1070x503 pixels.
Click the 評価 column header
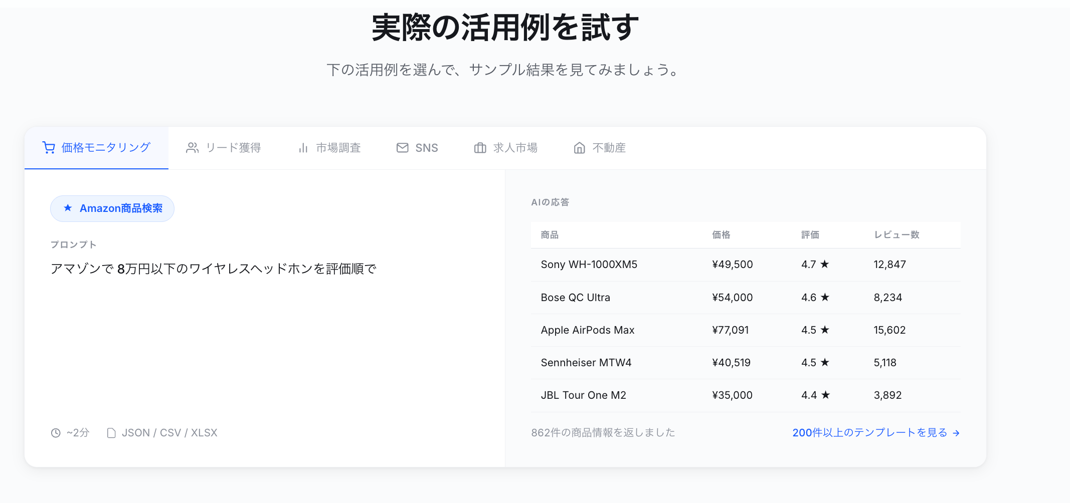810,235
